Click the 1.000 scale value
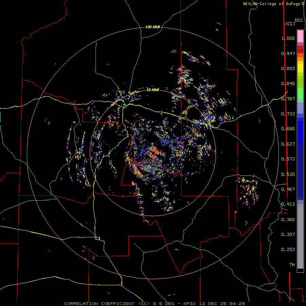 288,38
